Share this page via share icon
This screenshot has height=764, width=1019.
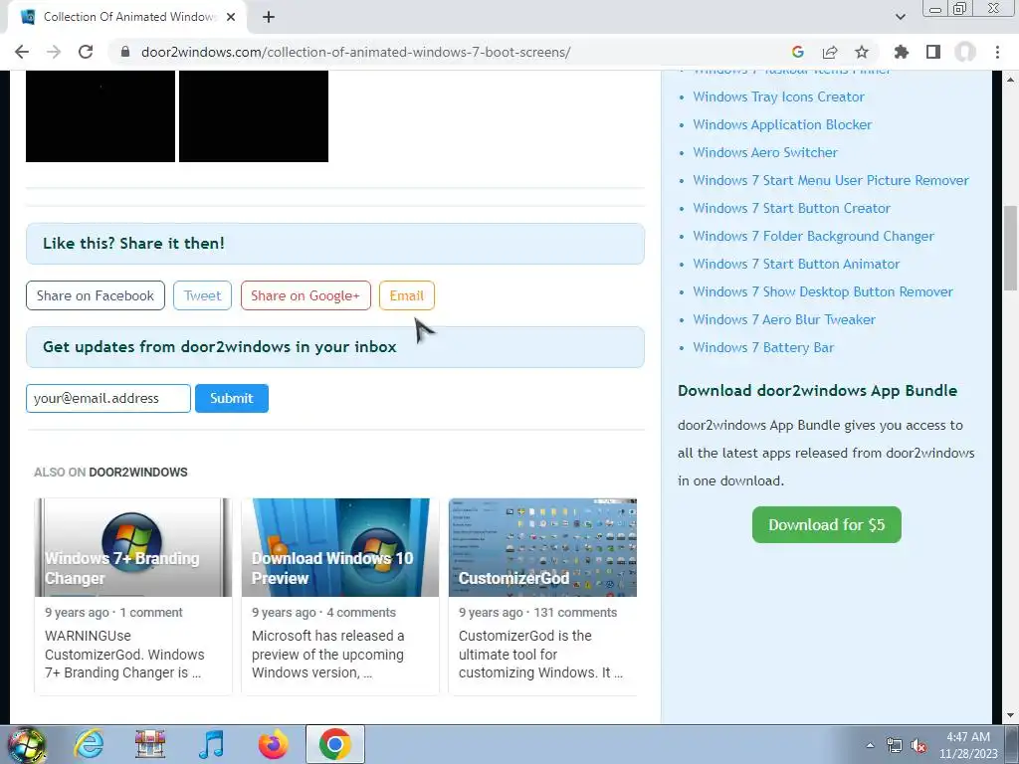point(829,52)
